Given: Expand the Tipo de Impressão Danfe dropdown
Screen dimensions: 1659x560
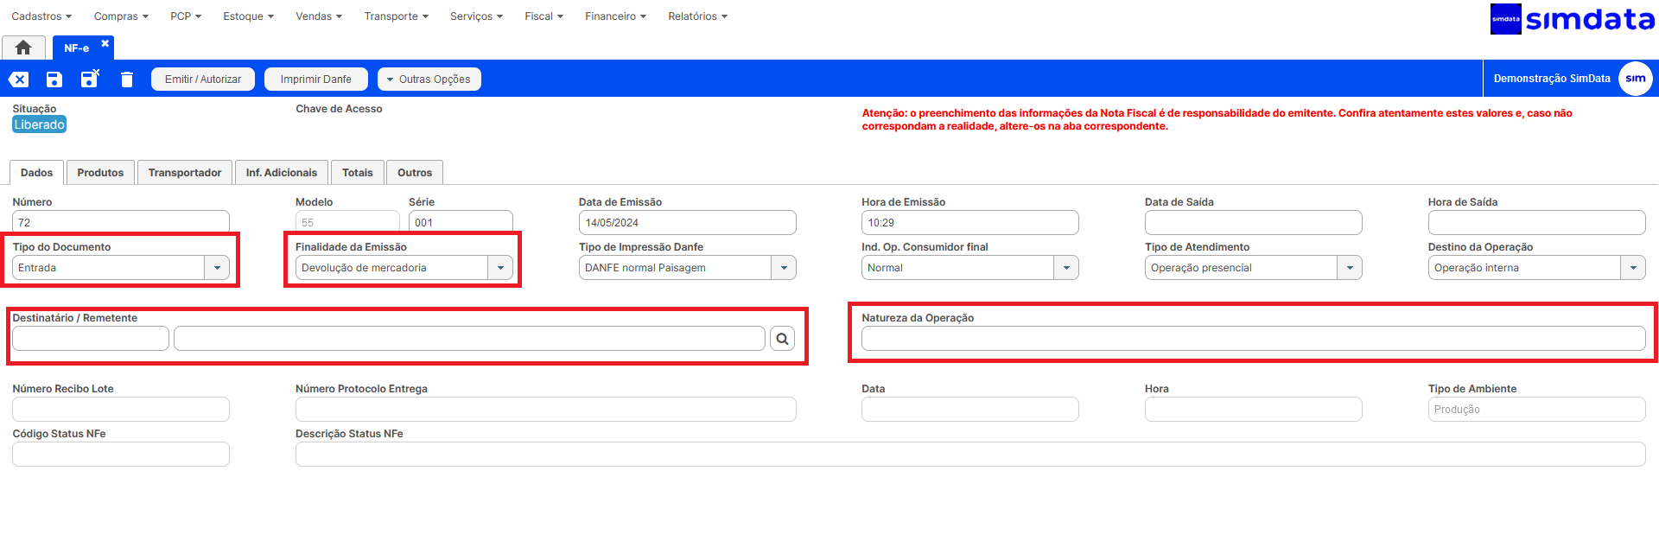Looking at the screenshot, I should click(x=784, y=268).
